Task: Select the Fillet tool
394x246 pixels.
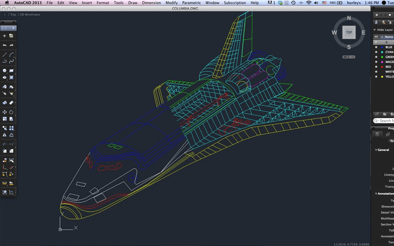Action: (x=4, y=151)
